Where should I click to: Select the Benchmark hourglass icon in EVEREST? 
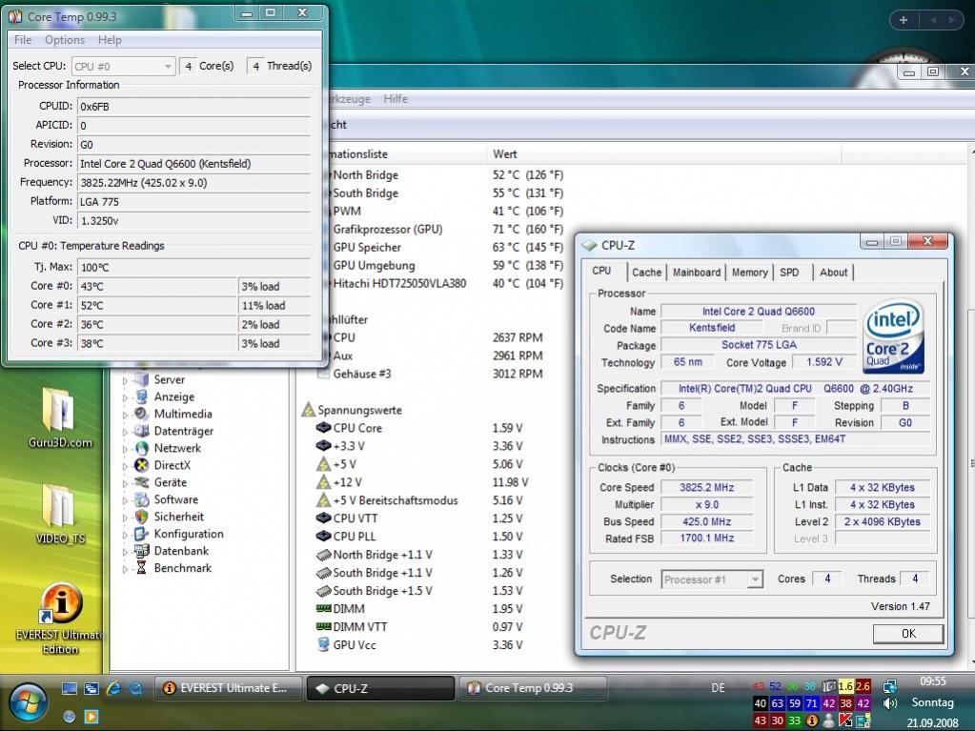coord(142,567)
